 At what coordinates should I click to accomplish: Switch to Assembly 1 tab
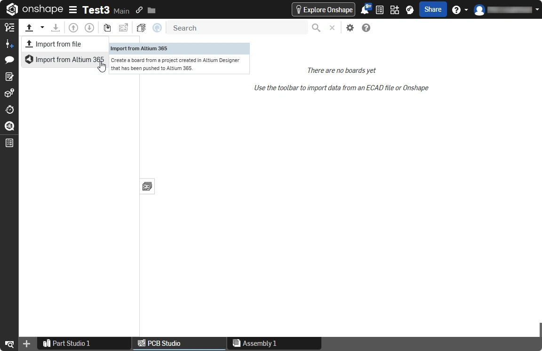[x=274, y=343]
